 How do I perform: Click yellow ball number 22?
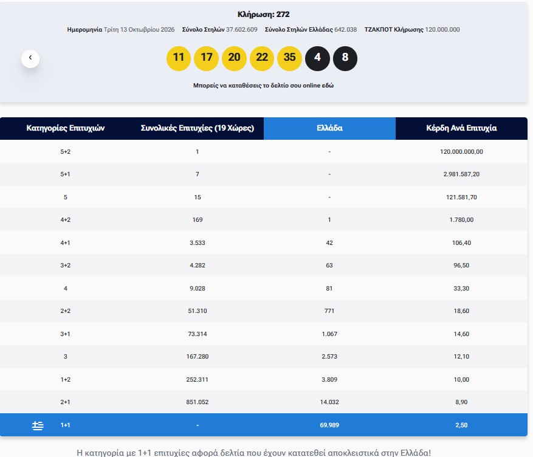(262, 58)
